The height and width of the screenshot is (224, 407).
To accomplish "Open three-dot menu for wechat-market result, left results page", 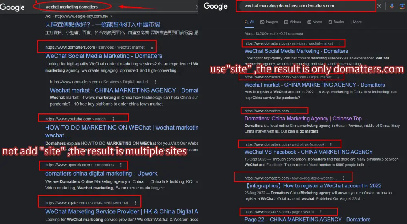I will pyautogui.click(x=152, y=48).
